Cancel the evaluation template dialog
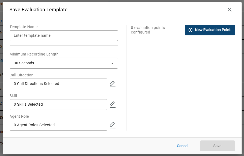The width and height of the screenshot is (244, 156). click(182, 146)
